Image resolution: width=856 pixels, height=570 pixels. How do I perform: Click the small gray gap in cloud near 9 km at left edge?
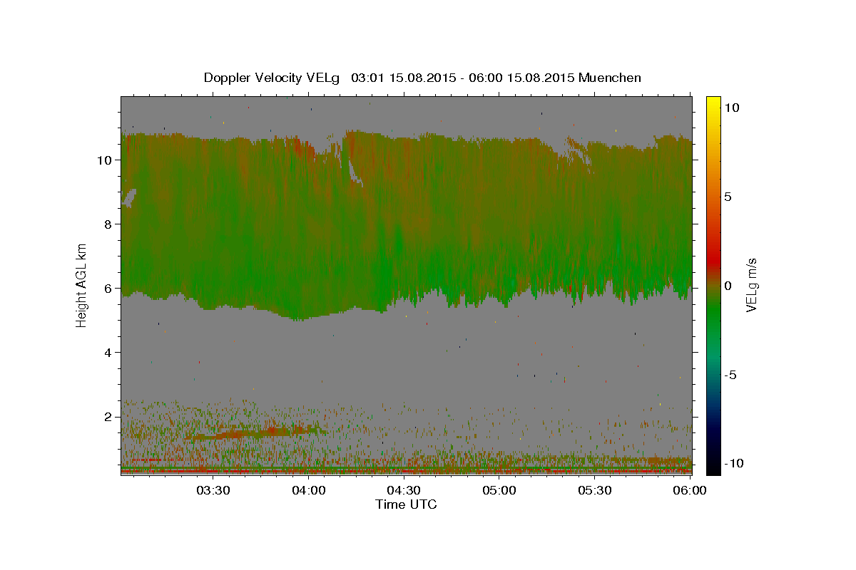click(129, 198)
